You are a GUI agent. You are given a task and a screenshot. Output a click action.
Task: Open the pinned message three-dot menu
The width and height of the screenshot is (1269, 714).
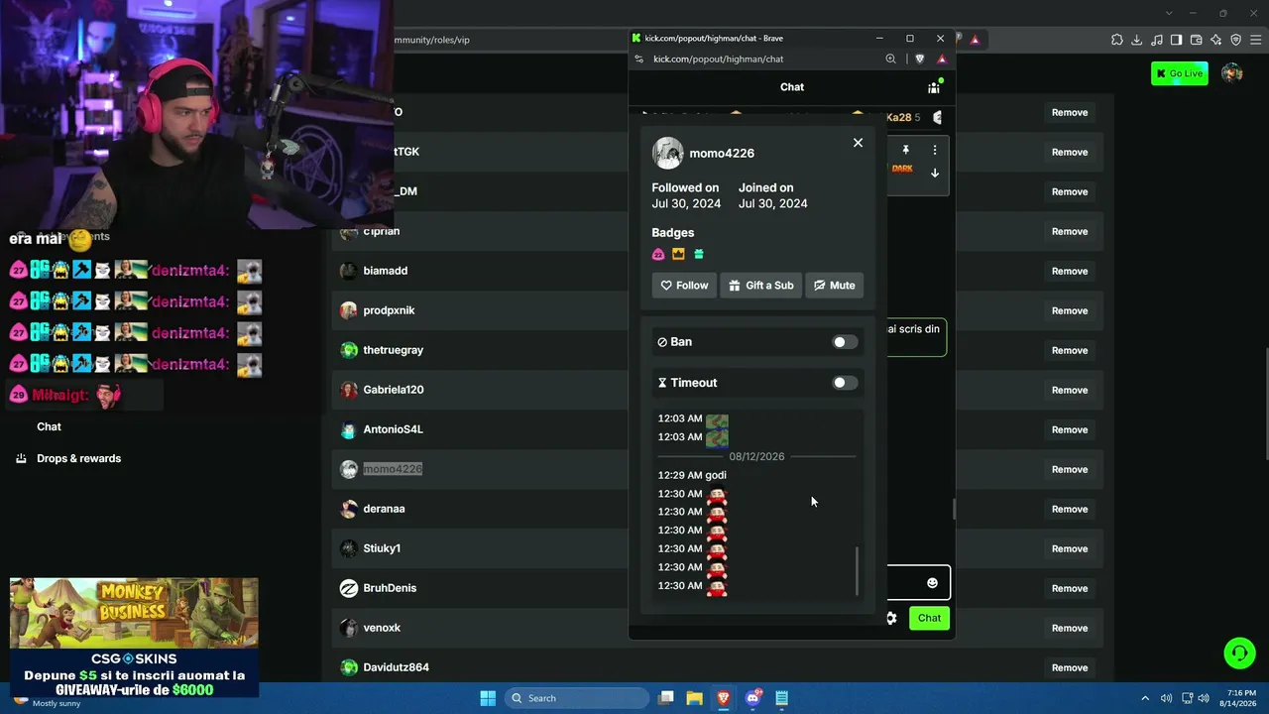[x=934, y=150]
